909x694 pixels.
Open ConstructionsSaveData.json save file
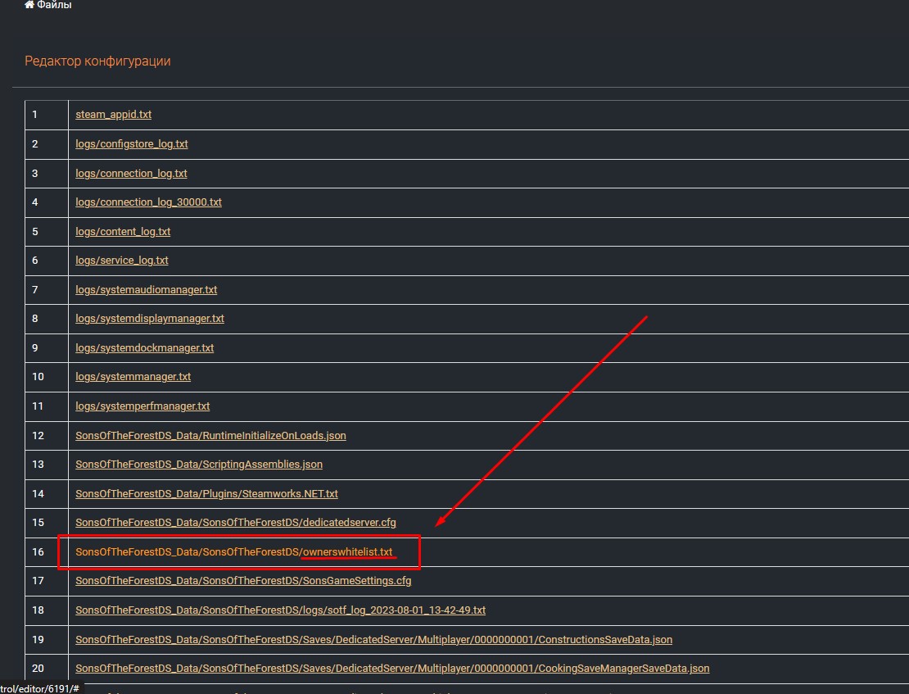point(373,639)
